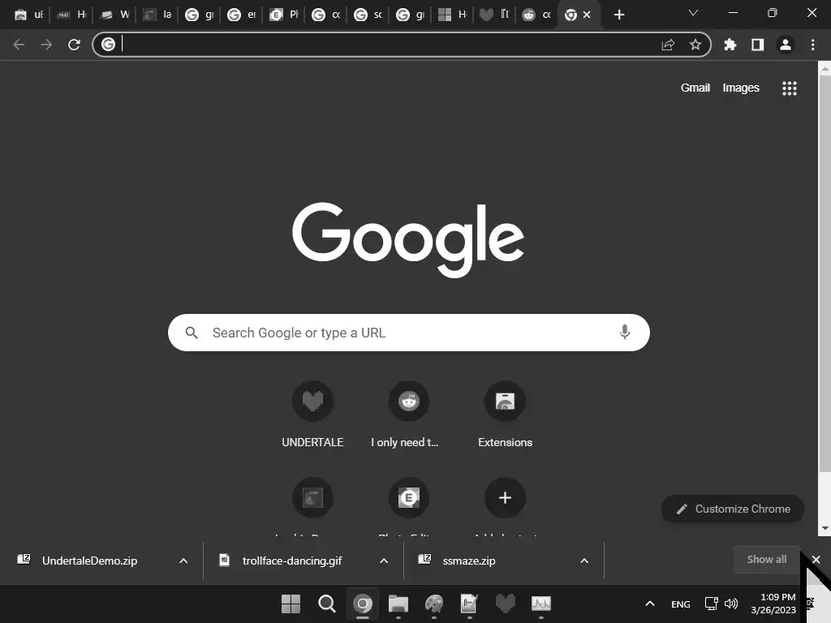The image size is (831, 623).
Task: Show hidden system tray icons
Action: [650, 604]
